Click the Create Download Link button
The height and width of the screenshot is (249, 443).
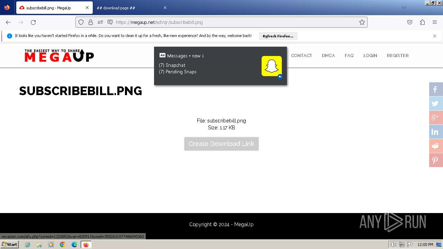221,144
